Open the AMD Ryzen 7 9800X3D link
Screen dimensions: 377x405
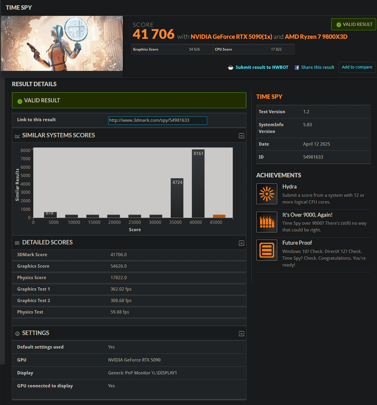click(x=316, y=37)
